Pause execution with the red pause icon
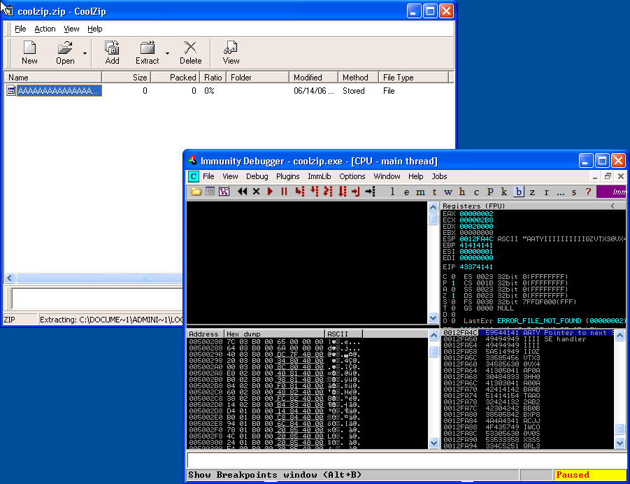 (284, 192)
